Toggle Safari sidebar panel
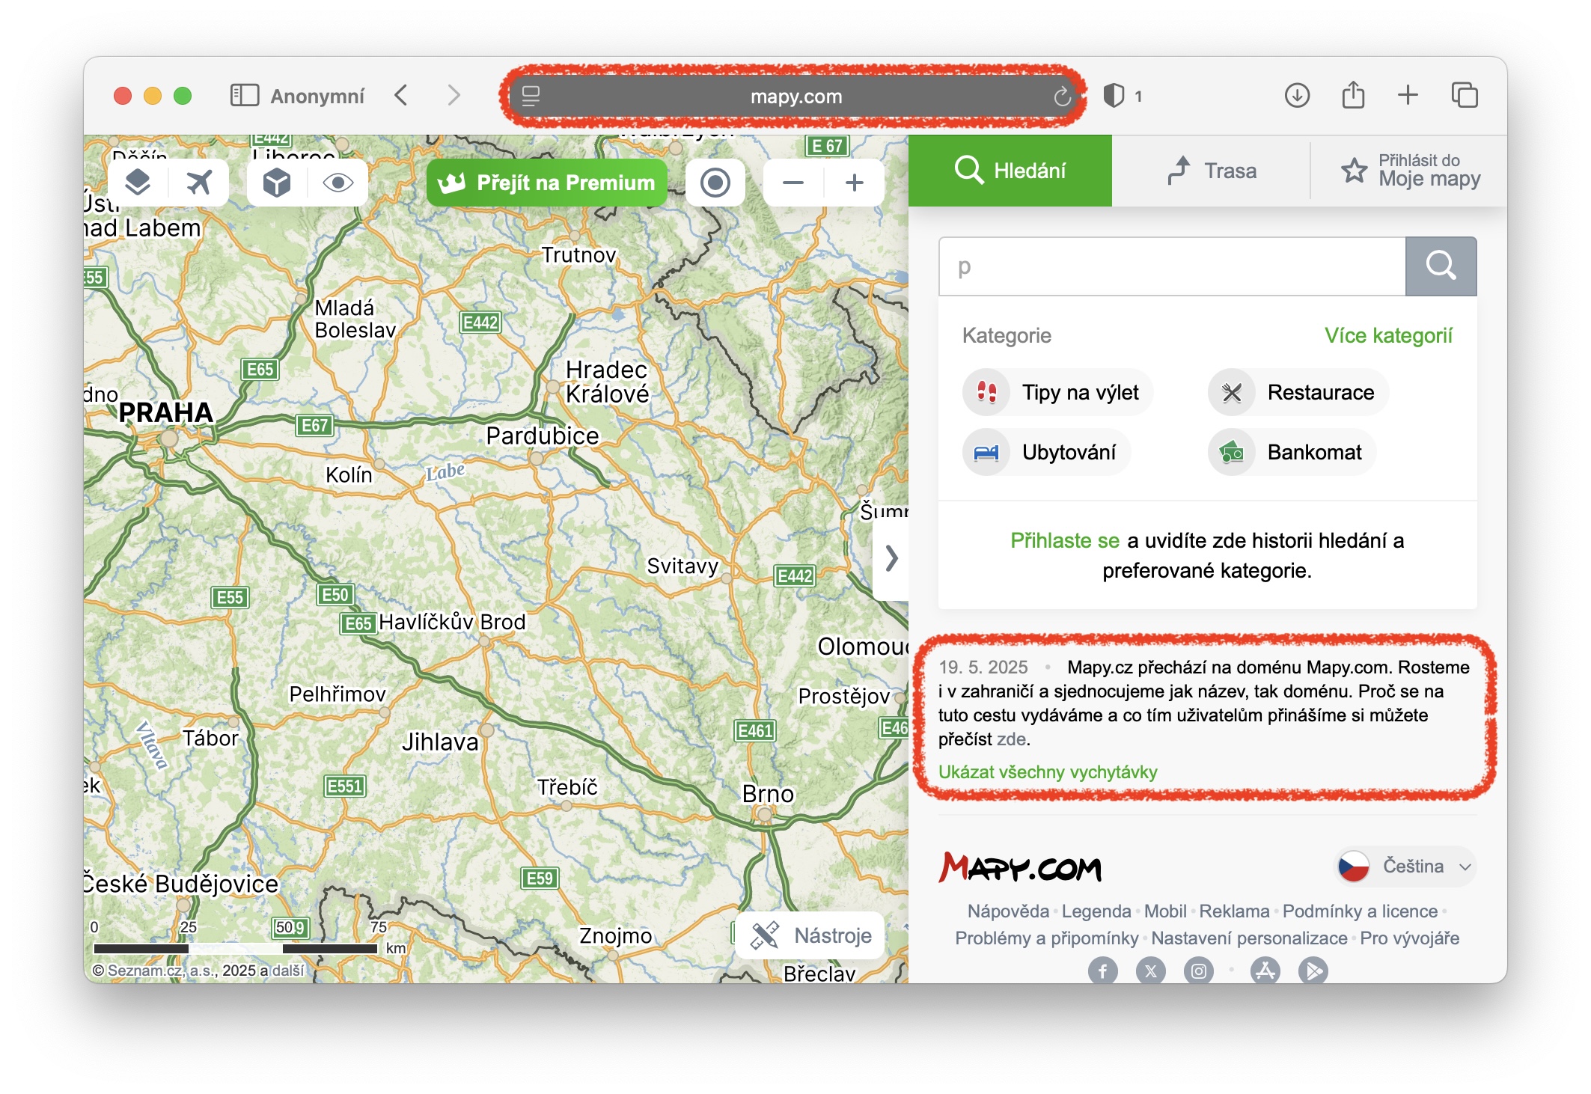This screenshot has height=1094, width=1591. (x=244, y=96)
